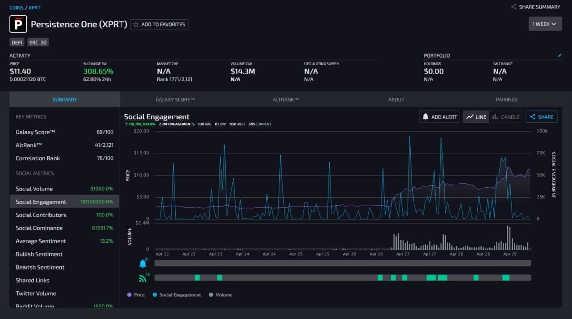Go to Coins in the breadcrumb

17,8
